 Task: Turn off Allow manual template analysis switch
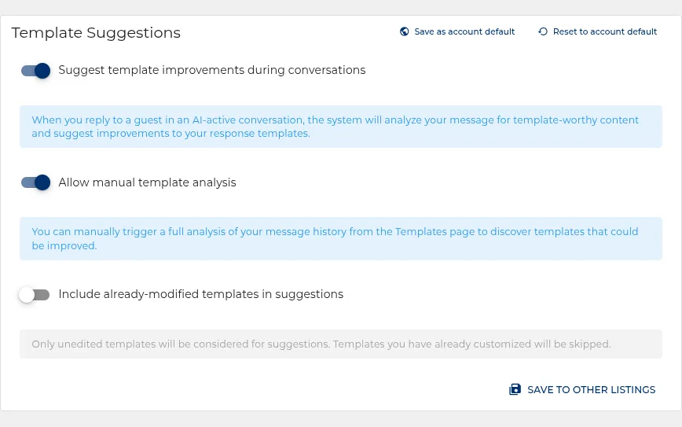tap(35, 182)
